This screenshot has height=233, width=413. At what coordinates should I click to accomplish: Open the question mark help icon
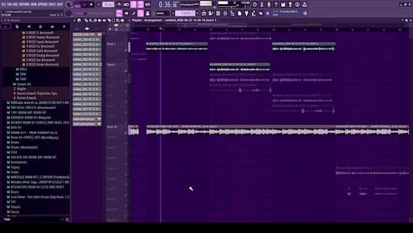276,4
